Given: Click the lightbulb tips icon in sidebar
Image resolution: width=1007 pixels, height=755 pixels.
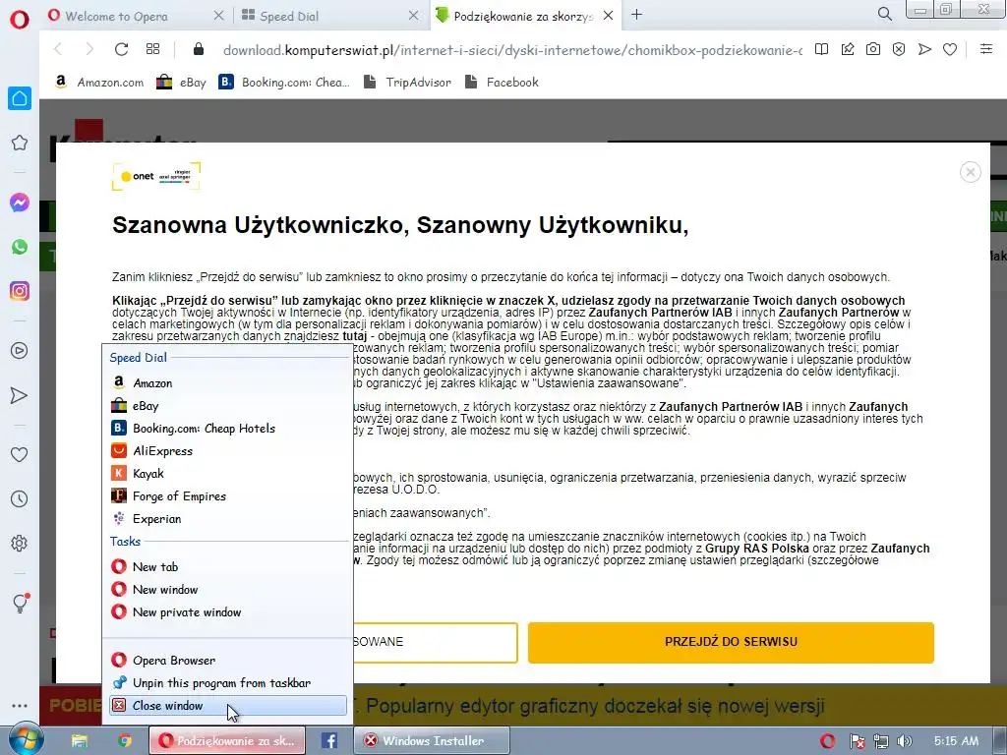Looking at the screenshot, I should click(21, 603).
